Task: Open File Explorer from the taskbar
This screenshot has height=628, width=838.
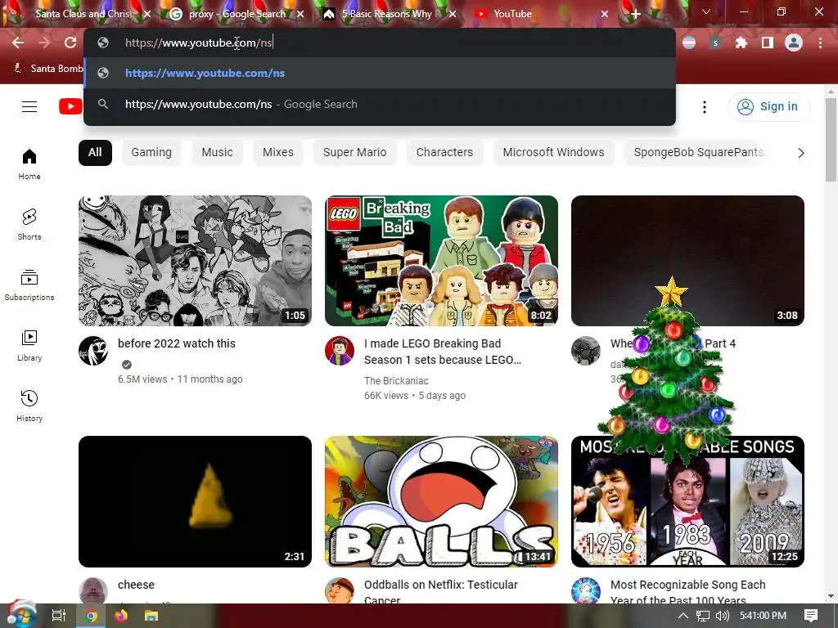Action: 151,616
